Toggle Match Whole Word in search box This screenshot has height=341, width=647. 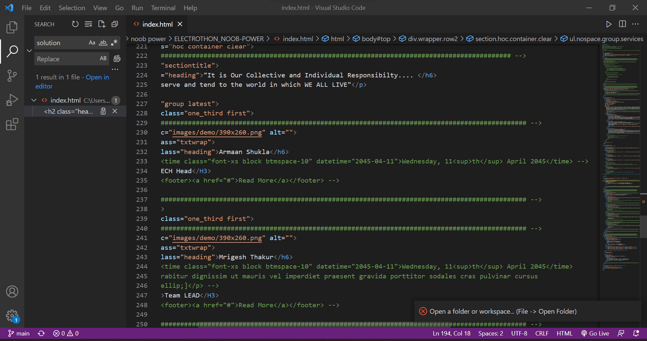click(x=103, y=43)
